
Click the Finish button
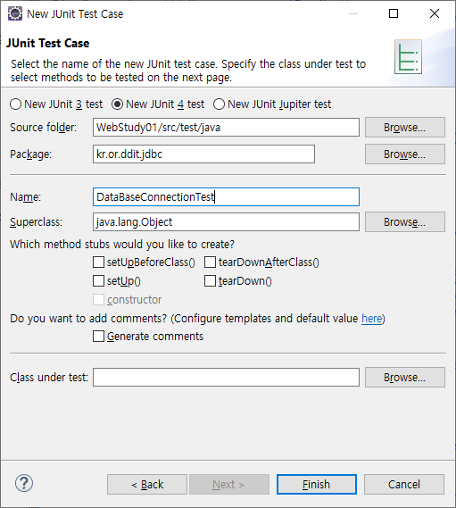click(x=317, y=485)
